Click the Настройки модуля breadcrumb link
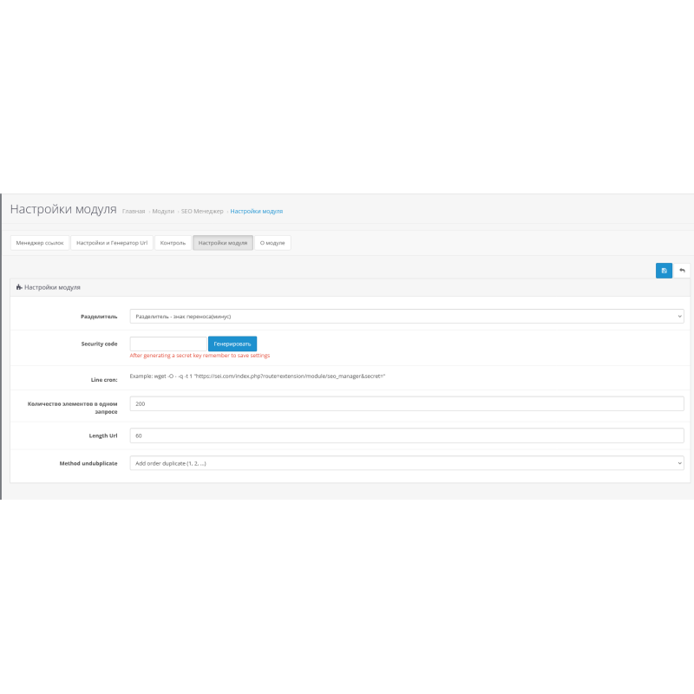The image size is (694, 694). [257, 210]
